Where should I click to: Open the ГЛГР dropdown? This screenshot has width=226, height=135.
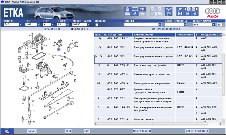(x=53, y=24)
